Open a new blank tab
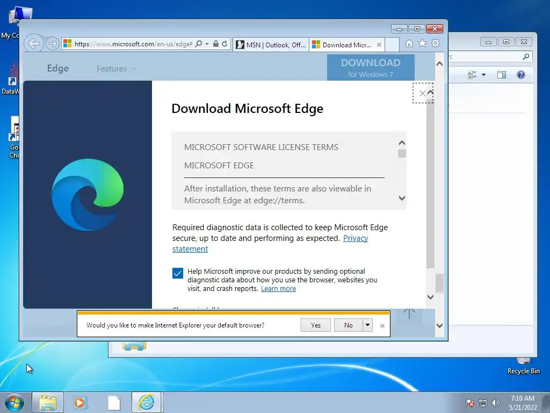Image resolution: width=550 pixels, height=413 pixels. (x=392, y=45)
